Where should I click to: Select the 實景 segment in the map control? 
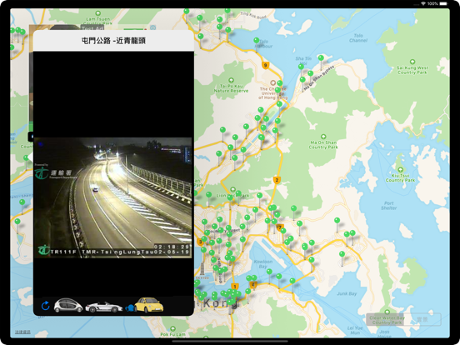[422, 319]
